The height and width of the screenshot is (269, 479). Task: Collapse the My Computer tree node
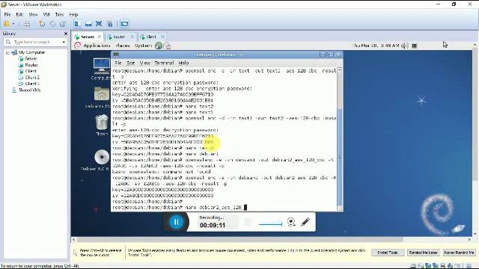(x=7, y=52)
